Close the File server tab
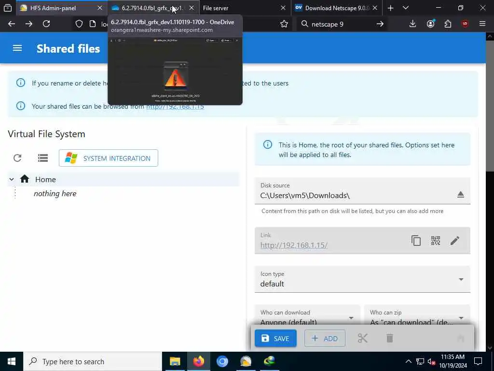 tap(283, 8)
